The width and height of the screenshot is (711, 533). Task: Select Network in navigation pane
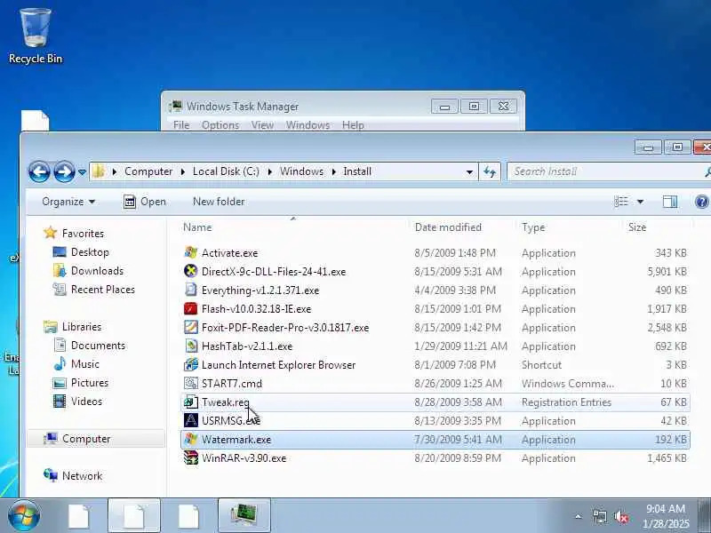coord(82,476)
